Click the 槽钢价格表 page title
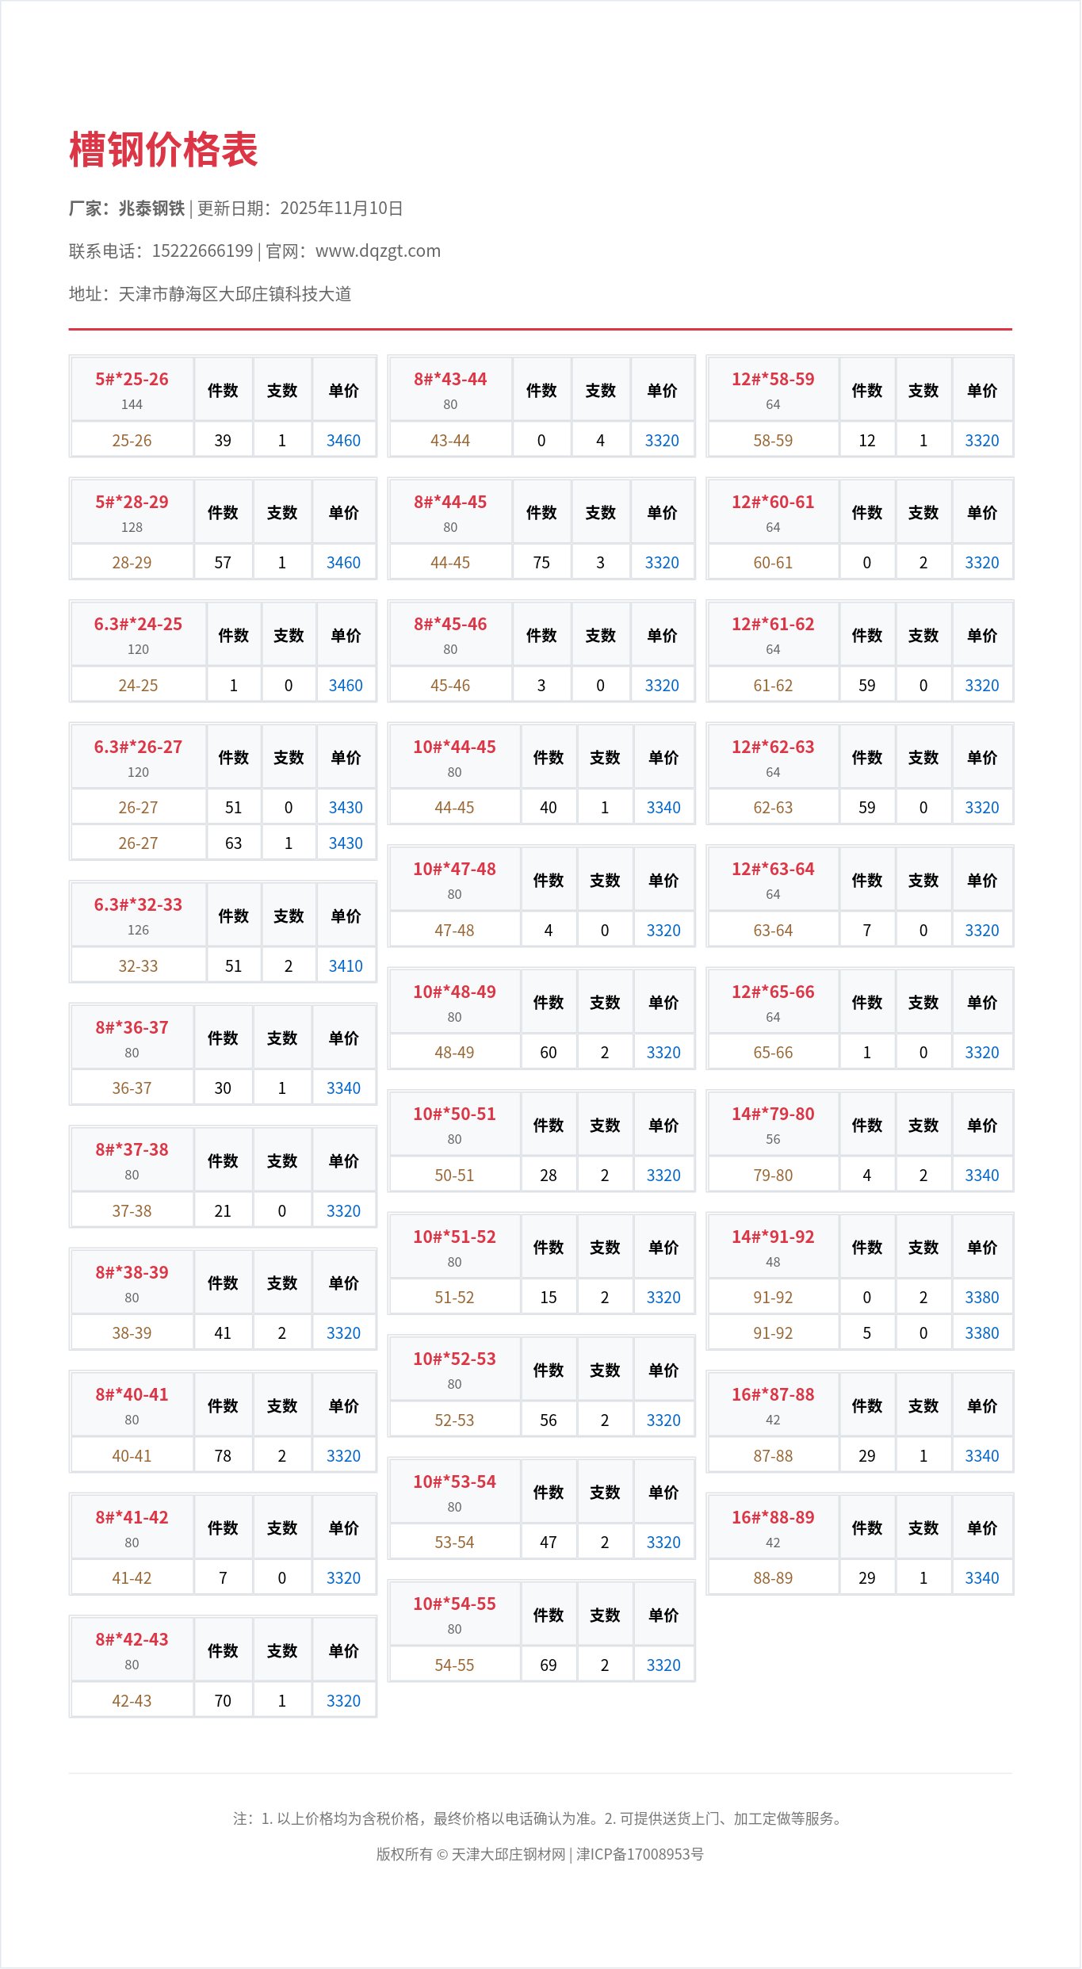1082x1969 pixels. click(163, 150)
